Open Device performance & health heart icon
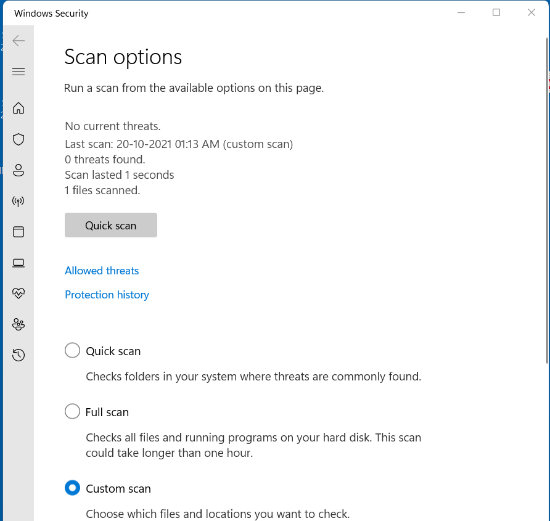Screen dimensions: 550x521 [x=18, y=293]
